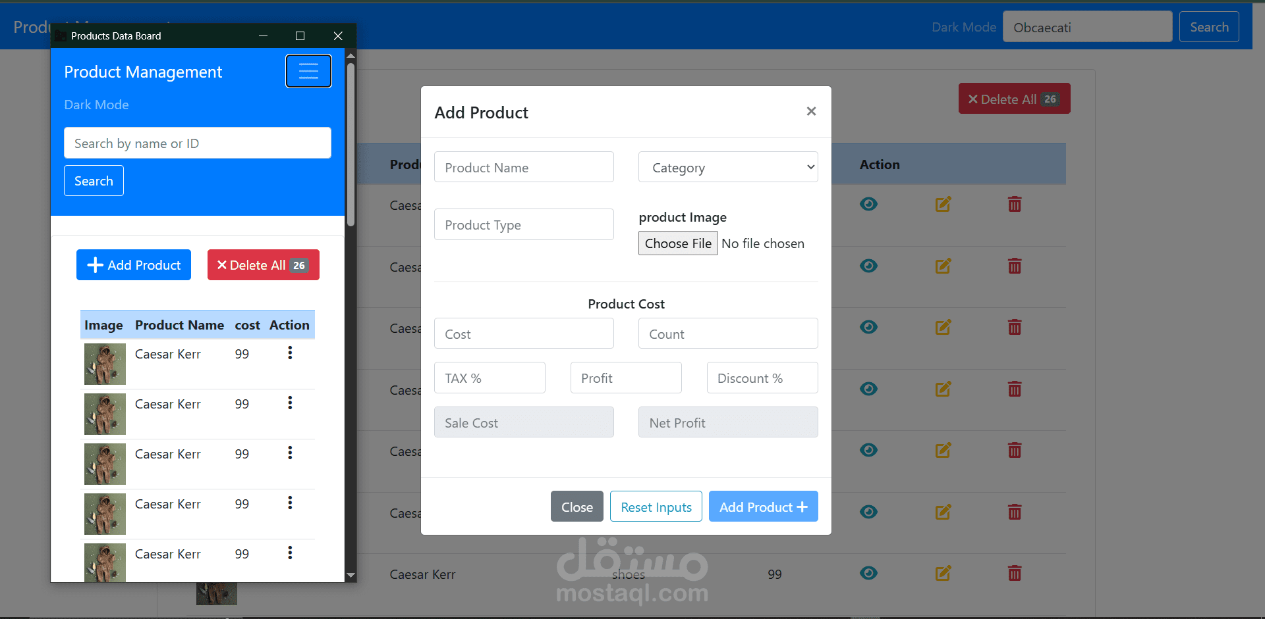Click the 'Action' header in main table
The height and width of the screenshot is (619, 1265).
(x=880, y=164)
